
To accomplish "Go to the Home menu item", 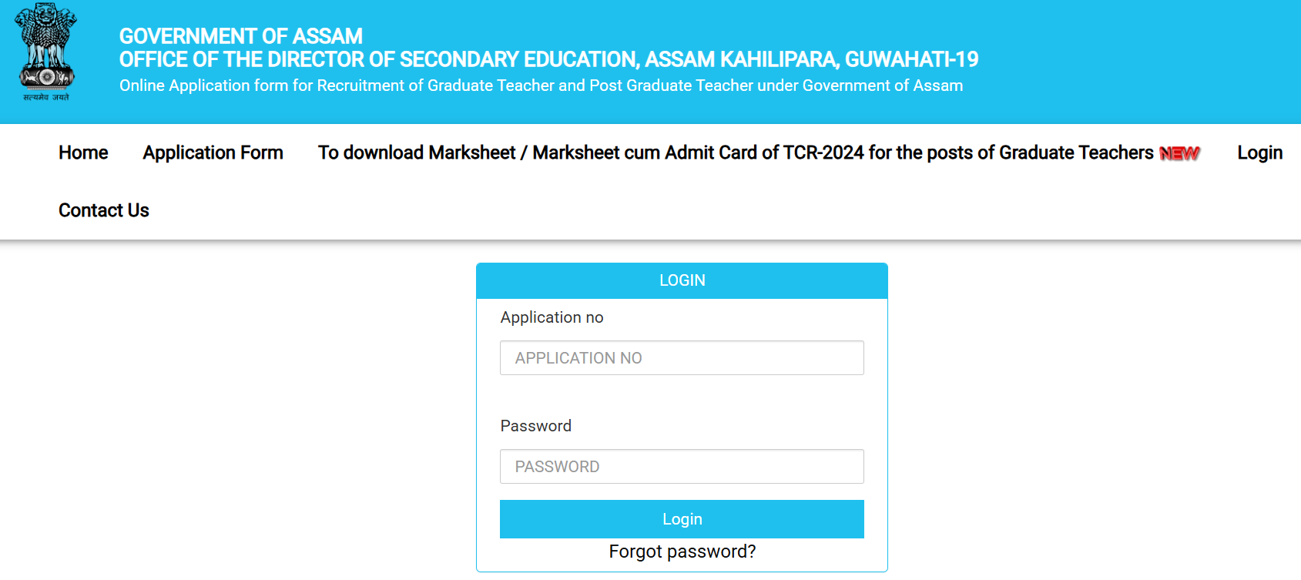I will click(83, 153).
